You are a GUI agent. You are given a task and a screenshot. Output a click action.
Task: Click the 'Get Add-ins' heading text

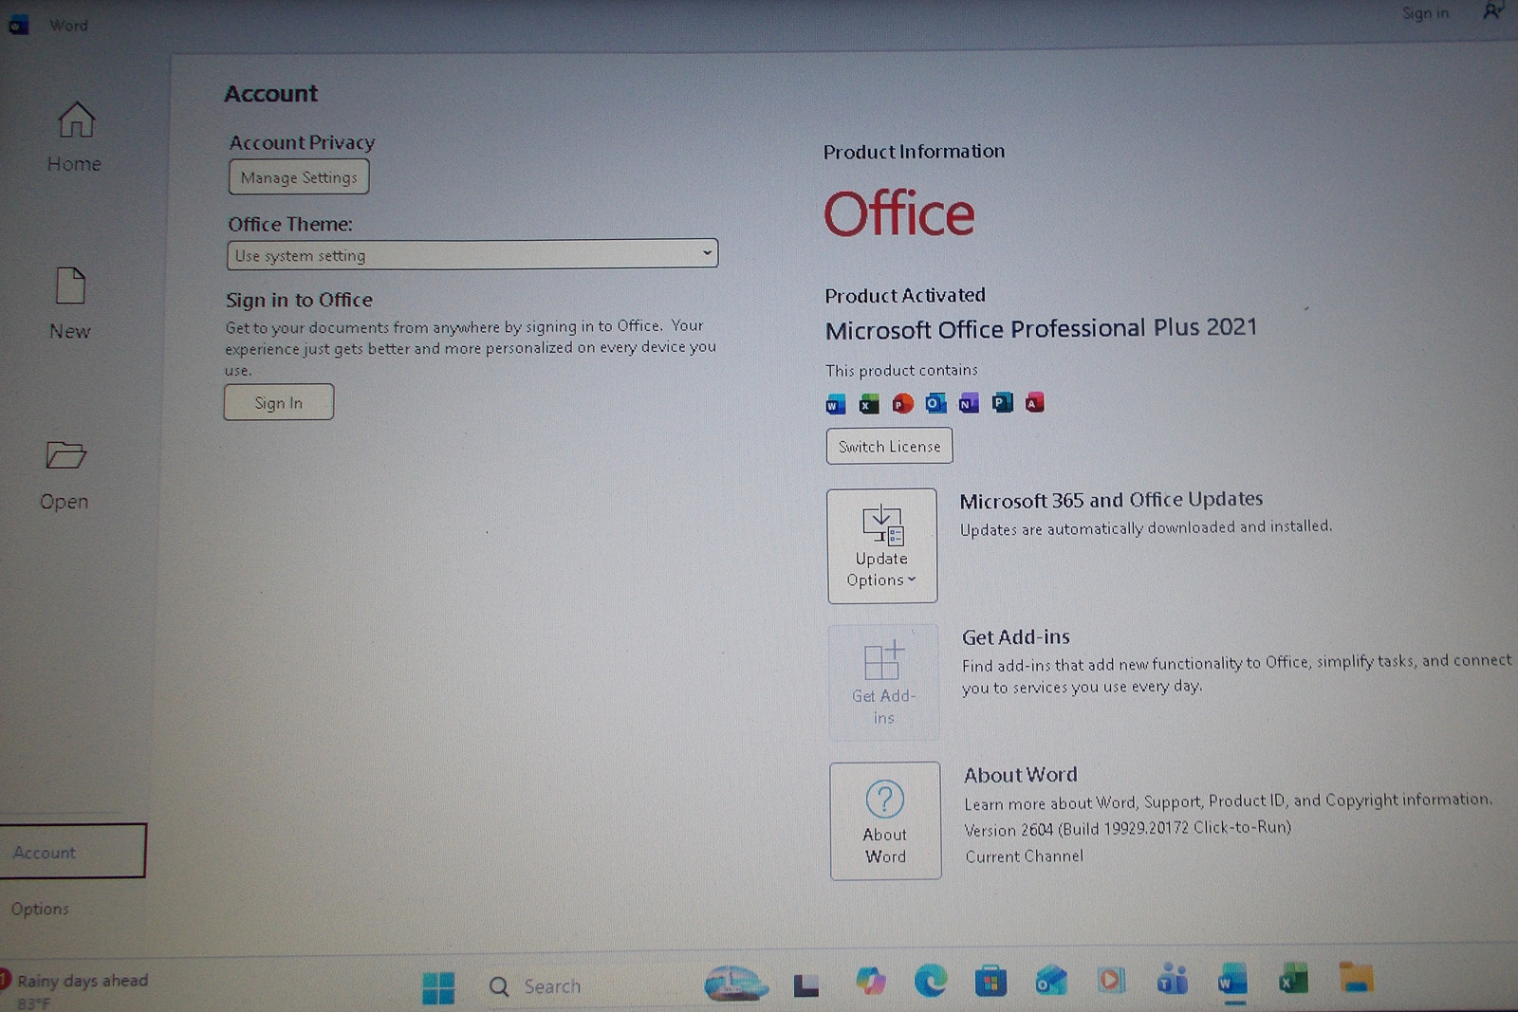coord(1015,637)
